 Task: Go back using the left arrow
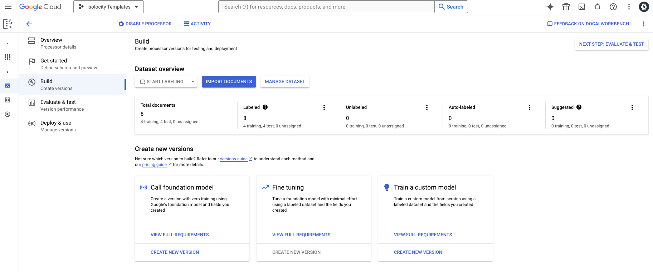29,24
